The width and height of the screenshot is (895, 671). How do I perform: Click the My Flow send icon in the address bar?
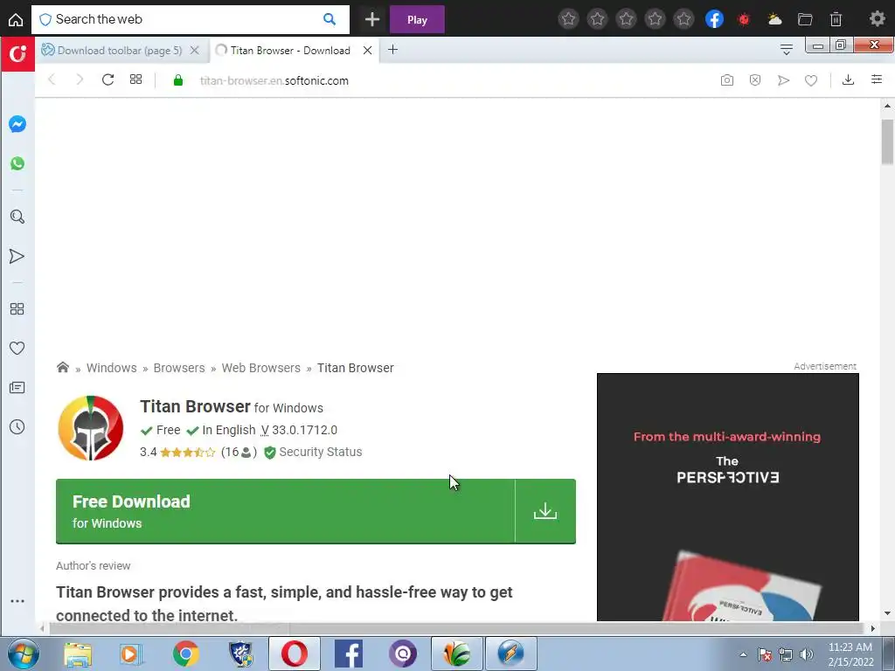783,80
